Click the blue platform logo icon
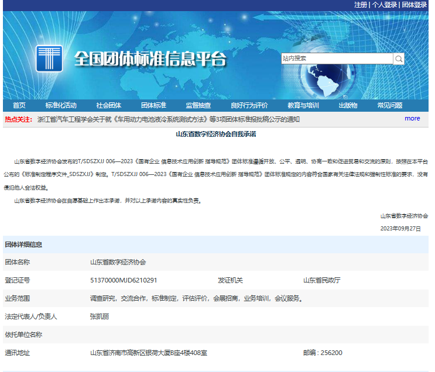The image size is (435, 372). [49, 58]
